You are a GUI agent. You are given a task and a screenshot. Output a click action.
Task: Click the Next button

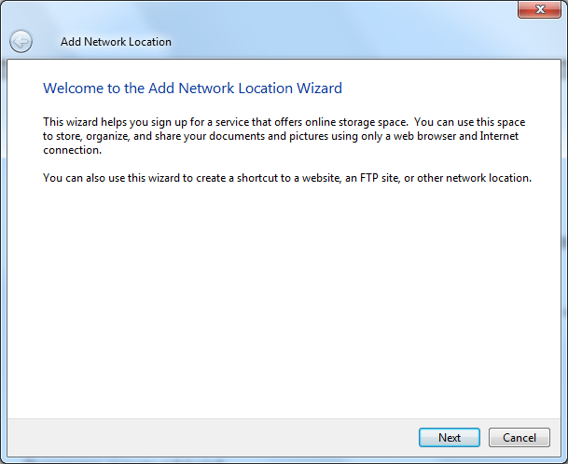[x=450, y=438]
